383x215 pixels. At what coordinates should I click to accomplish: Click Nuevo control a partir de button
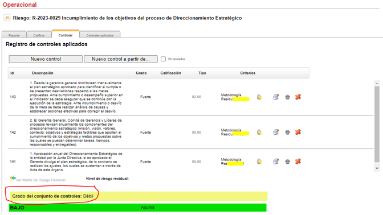coord(121,59)
